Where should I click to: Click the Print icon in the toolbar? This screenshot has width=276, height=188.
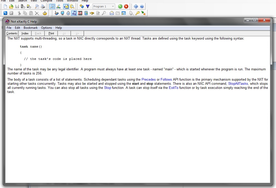43,6
